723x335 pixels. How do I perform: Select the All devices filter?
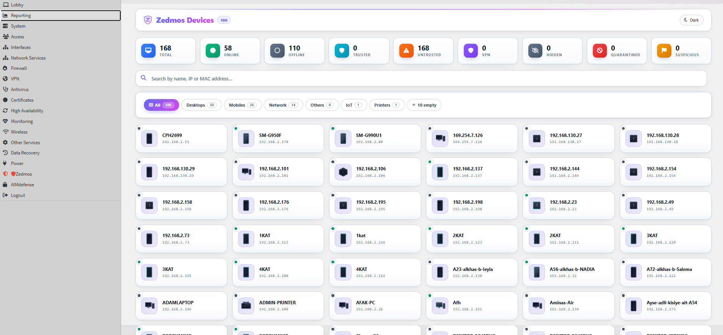tap(161, 105)
